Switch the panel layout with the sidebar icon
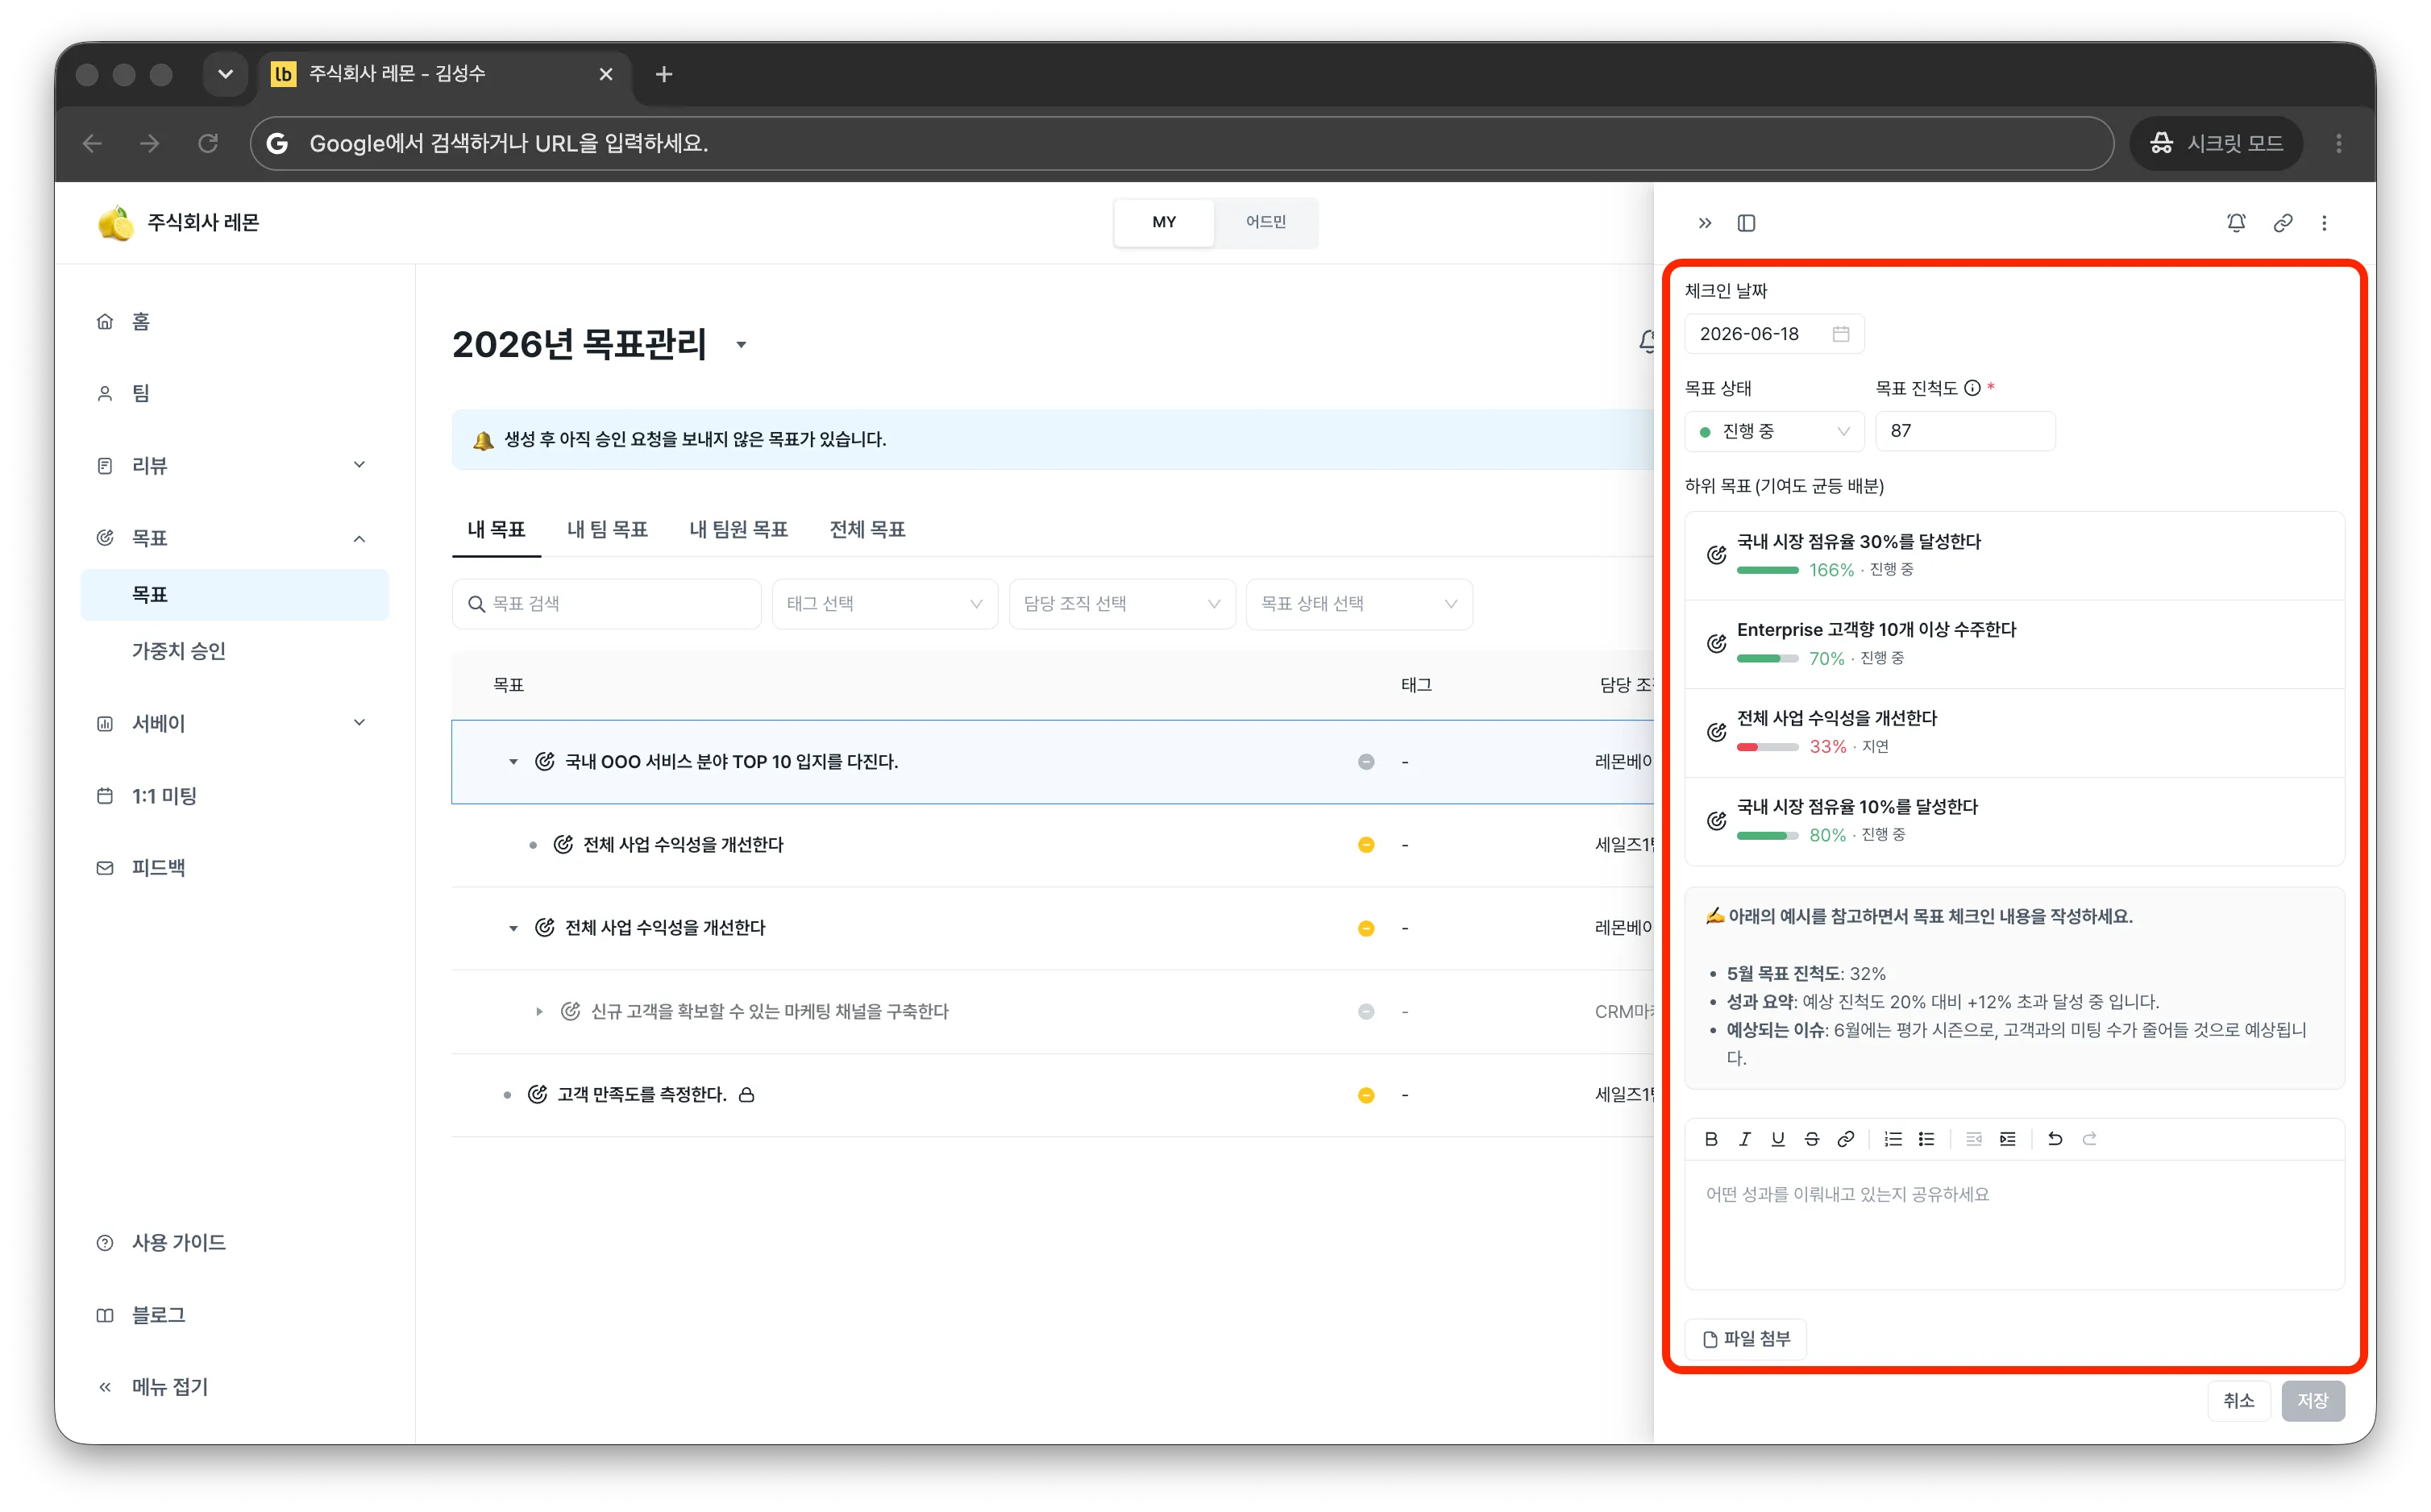Screen dimensions: 2431x1512 pos(1746,223)
